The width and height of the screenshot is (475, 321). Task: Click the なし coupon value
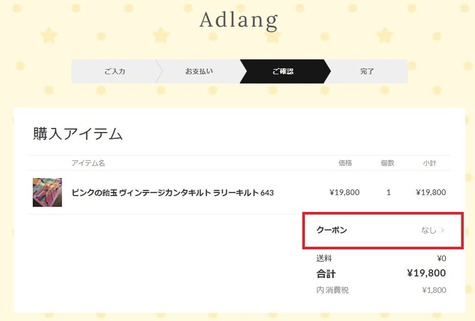(x=428, y=230)
